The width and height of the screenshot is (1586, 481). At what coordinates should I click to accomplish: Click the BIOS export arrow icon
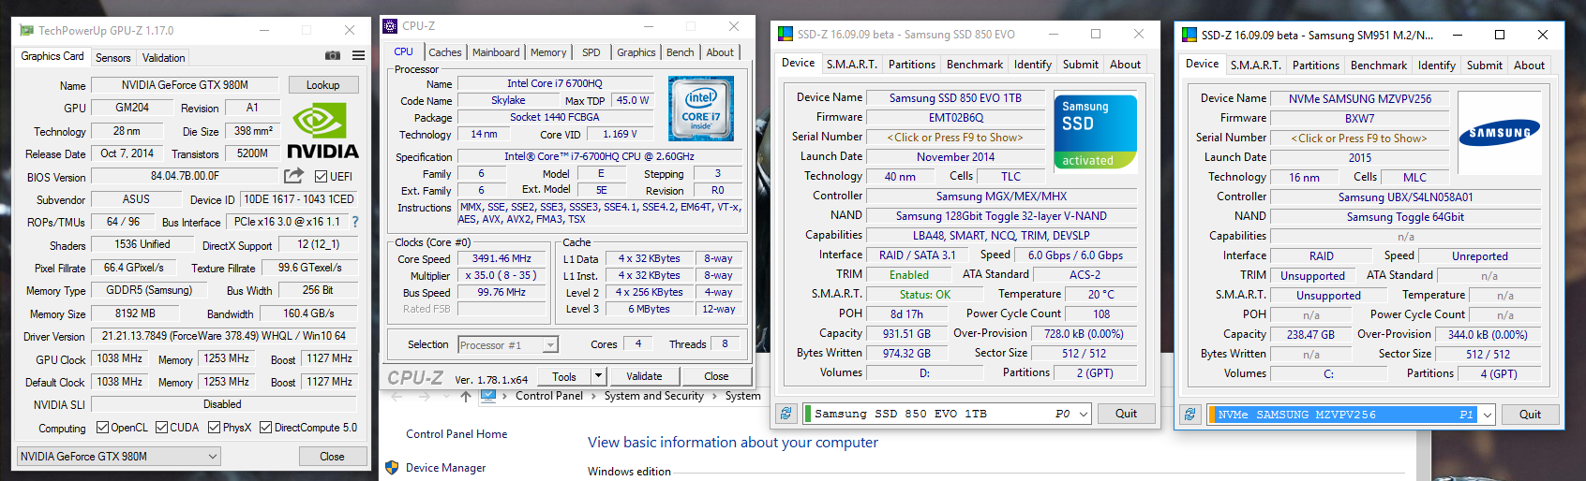(x=293, y=176)
